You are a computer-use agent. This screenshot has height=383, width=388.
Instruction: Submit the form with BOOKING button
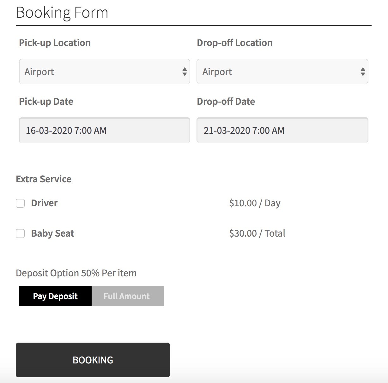[93, 360]
